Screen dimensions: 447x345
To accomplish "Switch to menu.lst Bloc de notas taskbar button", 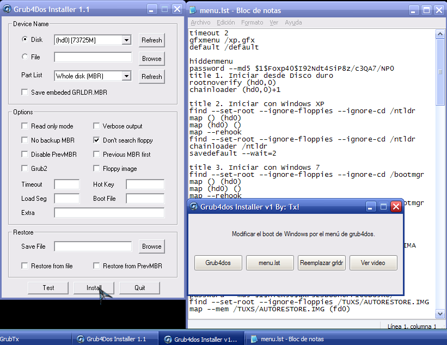I will coord(288,339).
